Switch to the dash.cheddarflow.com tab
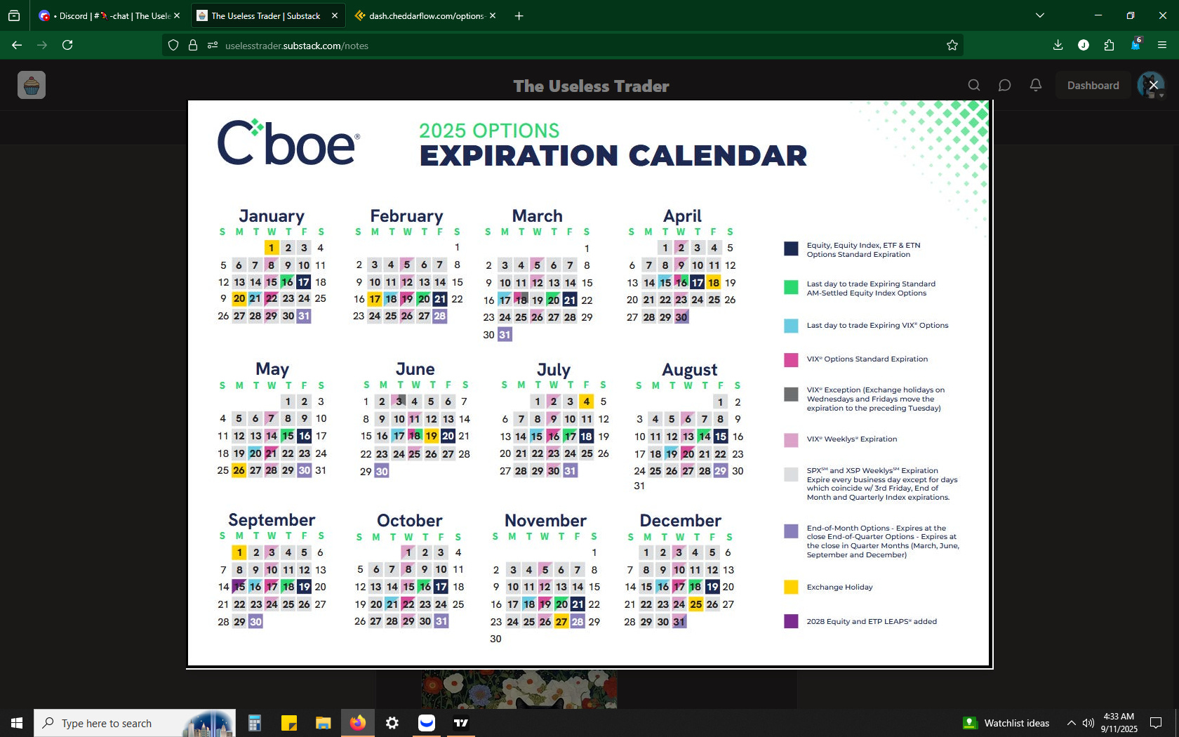 pyautogui.click(x=425, y=15)
